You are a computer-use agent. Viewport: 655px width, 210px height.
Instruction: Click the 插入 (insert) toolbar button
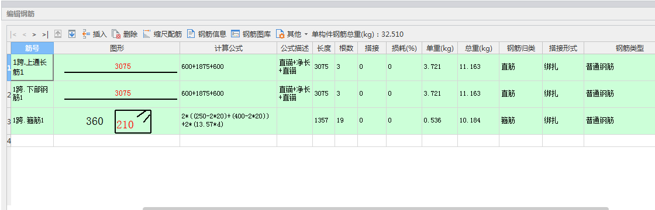coord(95,34)
